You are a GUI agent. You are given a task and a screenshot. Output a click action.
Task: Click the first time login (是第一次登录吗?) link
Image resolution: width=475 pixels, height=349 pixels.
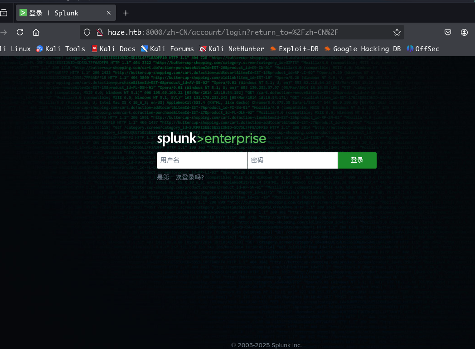[x=180, y=177]
